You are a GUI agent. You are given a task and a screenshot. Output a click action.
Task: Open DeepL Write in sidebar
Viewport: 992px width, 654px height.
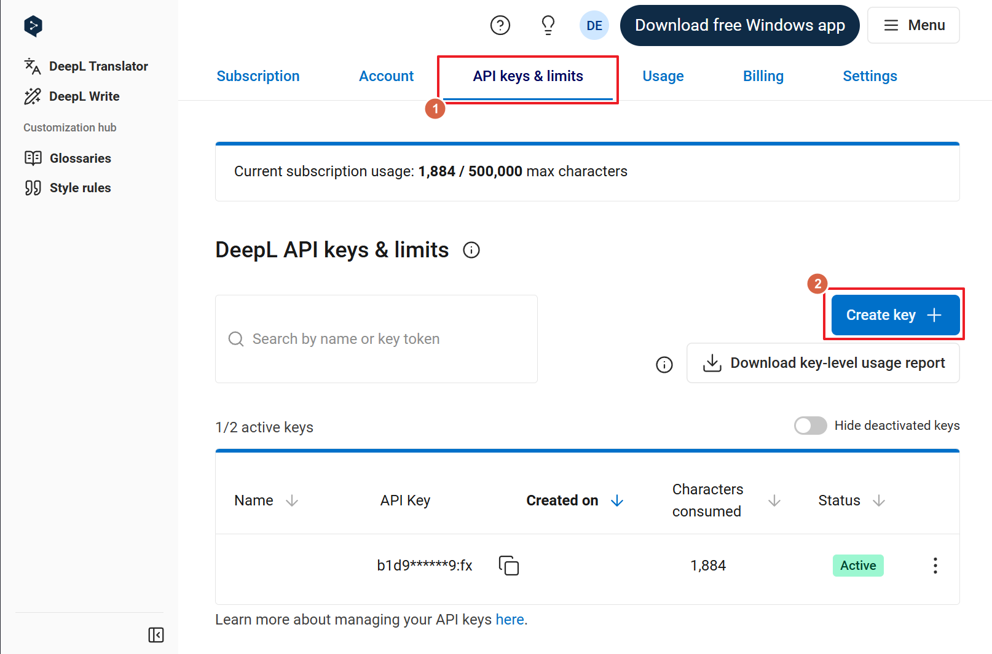[x=72, y=96]
